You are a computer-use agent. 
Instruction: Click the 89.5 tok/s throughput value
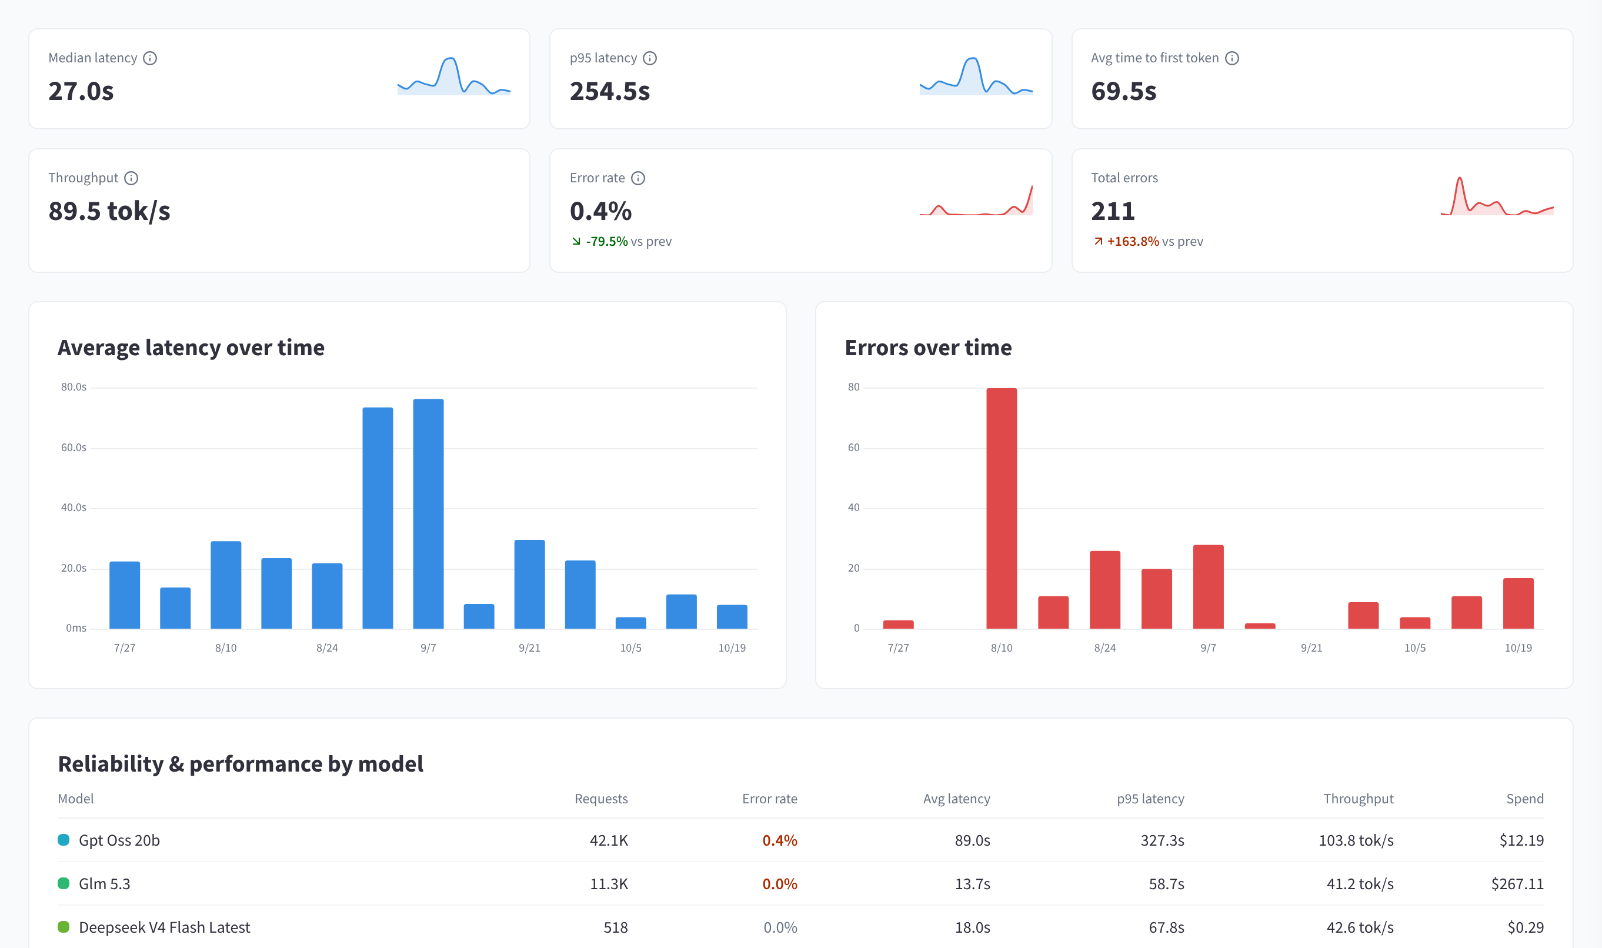tap(109, 212)
